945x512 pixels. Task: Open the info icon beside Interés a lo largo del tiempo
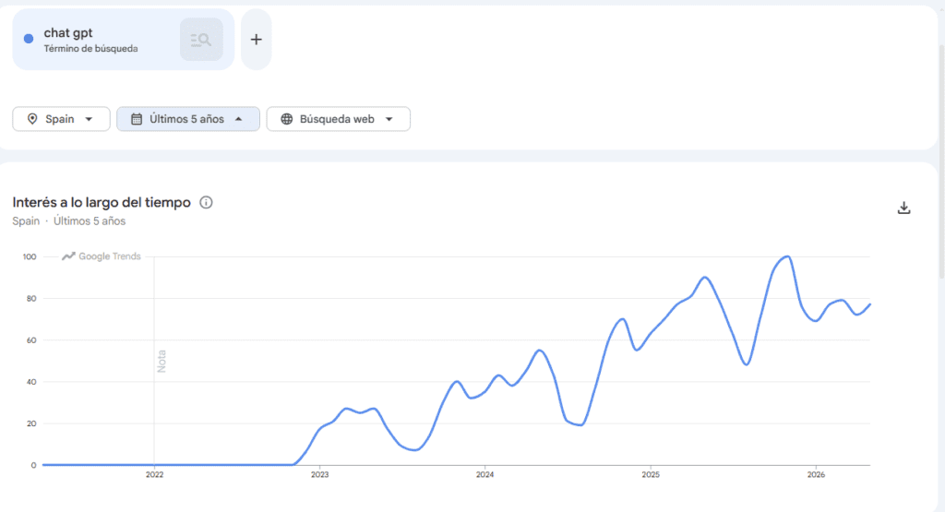pyautogui.click(x=206, y=202)
